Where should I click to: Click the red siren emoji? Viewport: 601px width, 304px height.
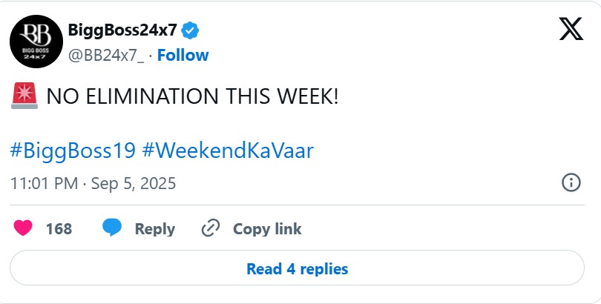25,96
